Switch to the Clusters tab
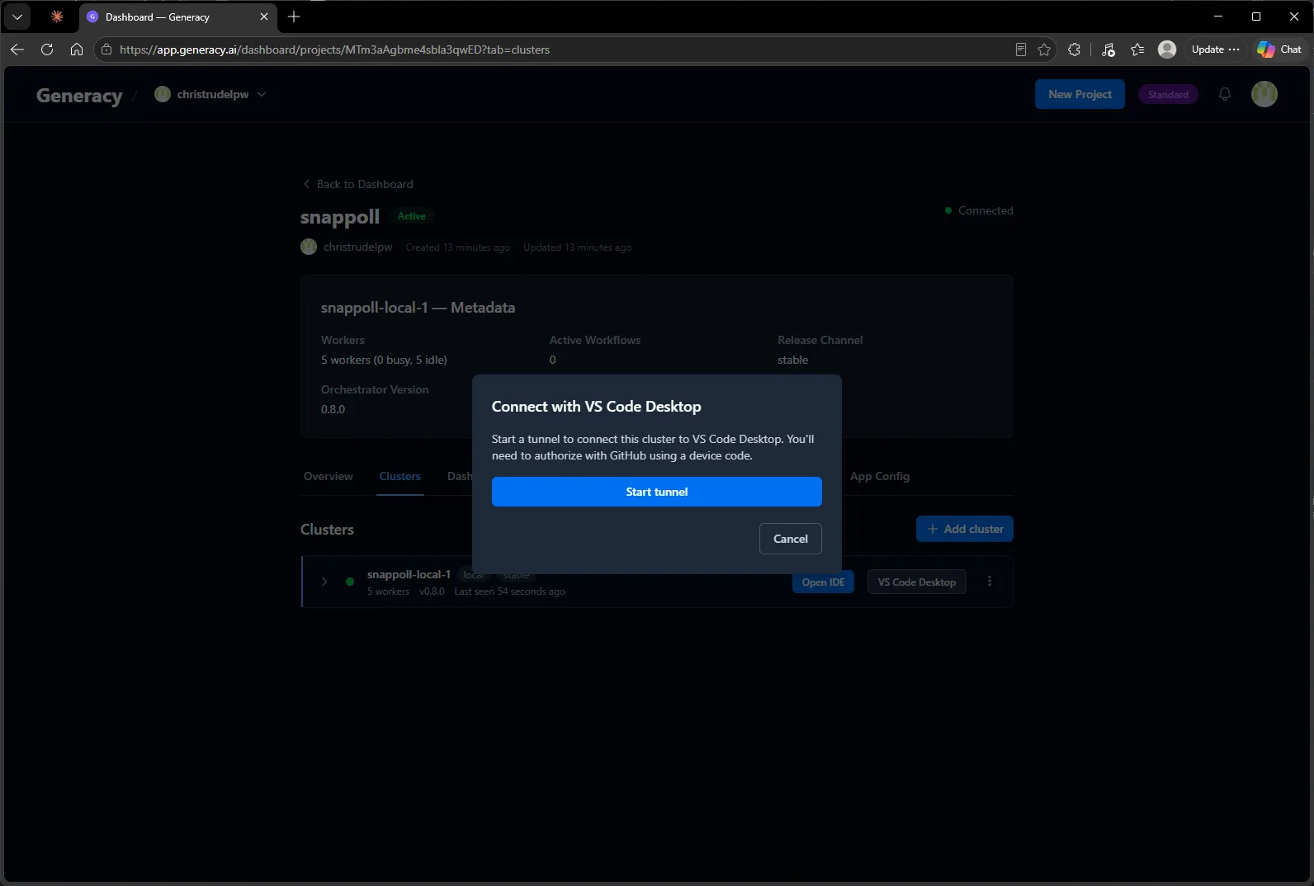The height and width of the screenshot is (886, 1314). (x=400, y=476)
